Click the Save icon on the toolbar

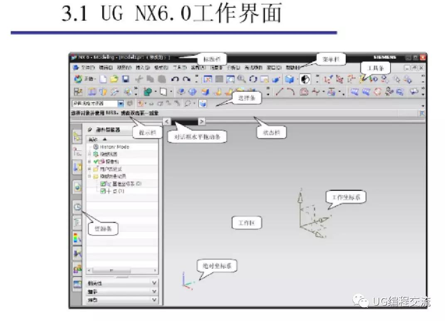coord(126,78)
